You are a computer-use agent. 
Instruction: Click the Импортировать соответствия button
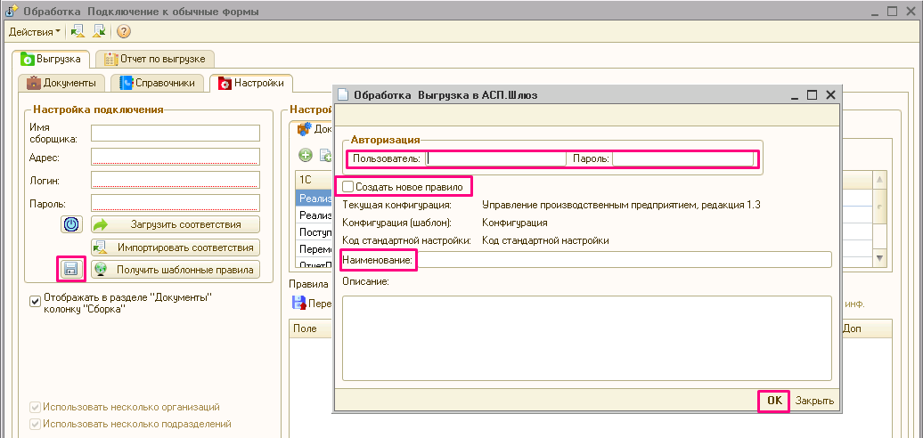[x=176, y=247]
